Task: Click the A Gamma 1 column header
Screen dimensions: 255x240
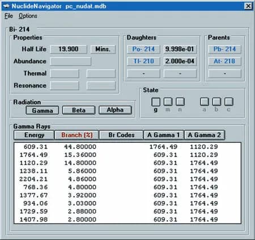Action: (164, 135)
